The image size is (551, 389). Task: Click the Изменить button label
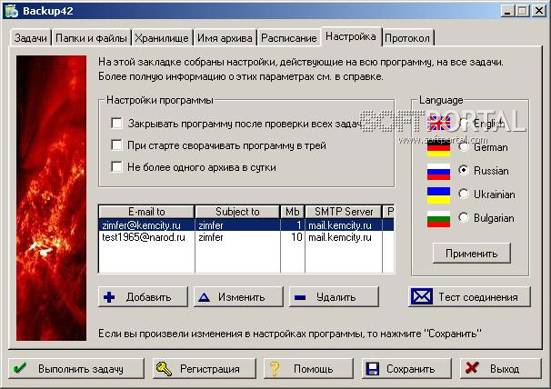(x=242, y=297)
